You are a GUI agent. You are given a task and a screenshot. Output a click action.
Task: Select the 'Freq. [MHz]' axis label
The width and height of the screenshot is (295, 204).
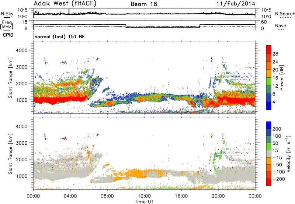pyautogui.click(x=7, y=25)
